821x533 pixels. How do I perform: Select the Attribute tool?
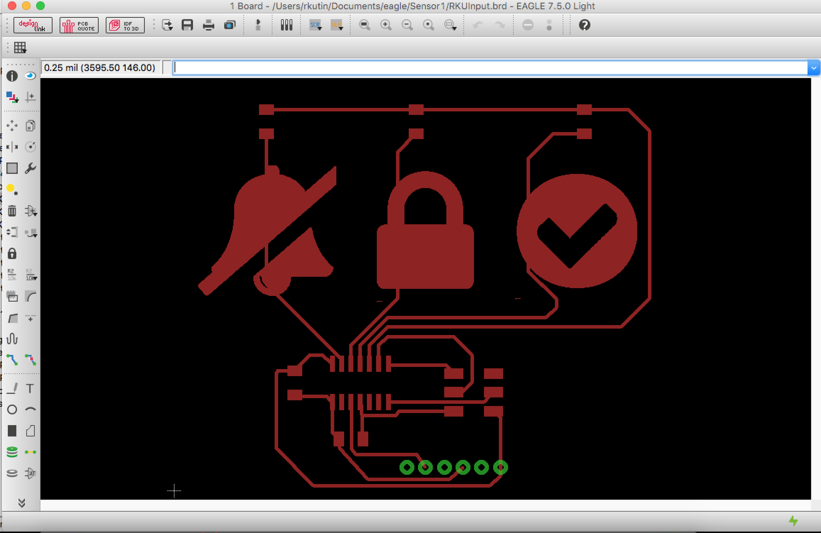click(x=31, y=473)
